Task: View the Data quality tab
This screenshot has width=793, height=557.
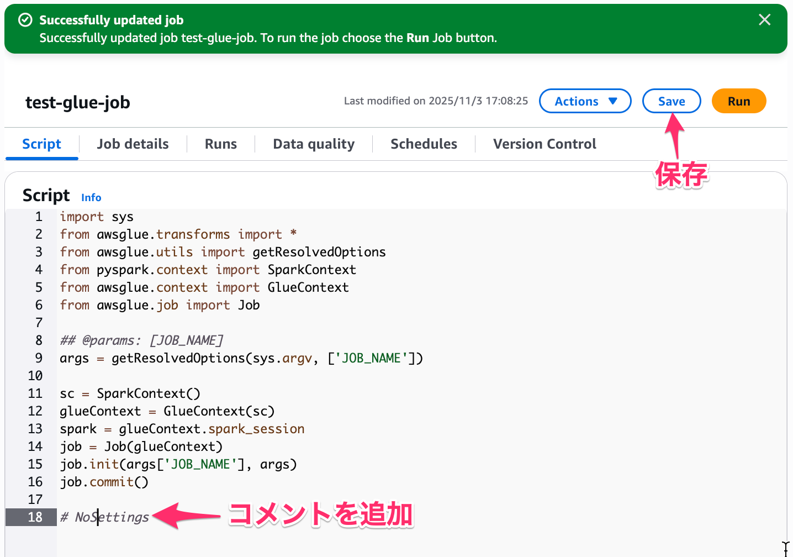Action: [x=313, y=144]
